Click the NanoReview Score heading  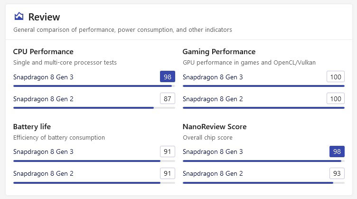pyautogui.click(x=215, y=126)
